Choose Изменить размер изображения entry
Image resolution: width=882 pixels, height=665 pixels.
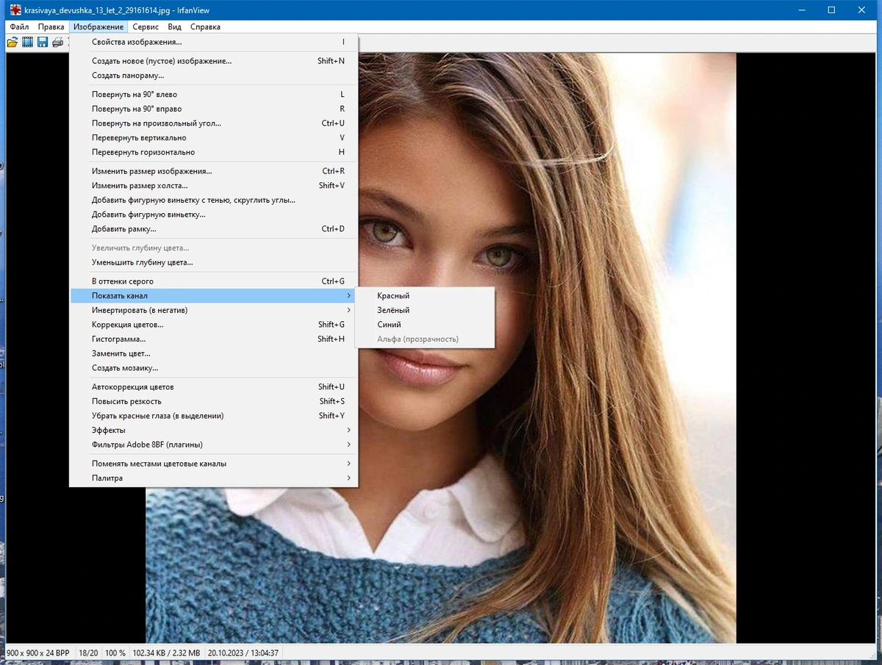tap(214, 171)
